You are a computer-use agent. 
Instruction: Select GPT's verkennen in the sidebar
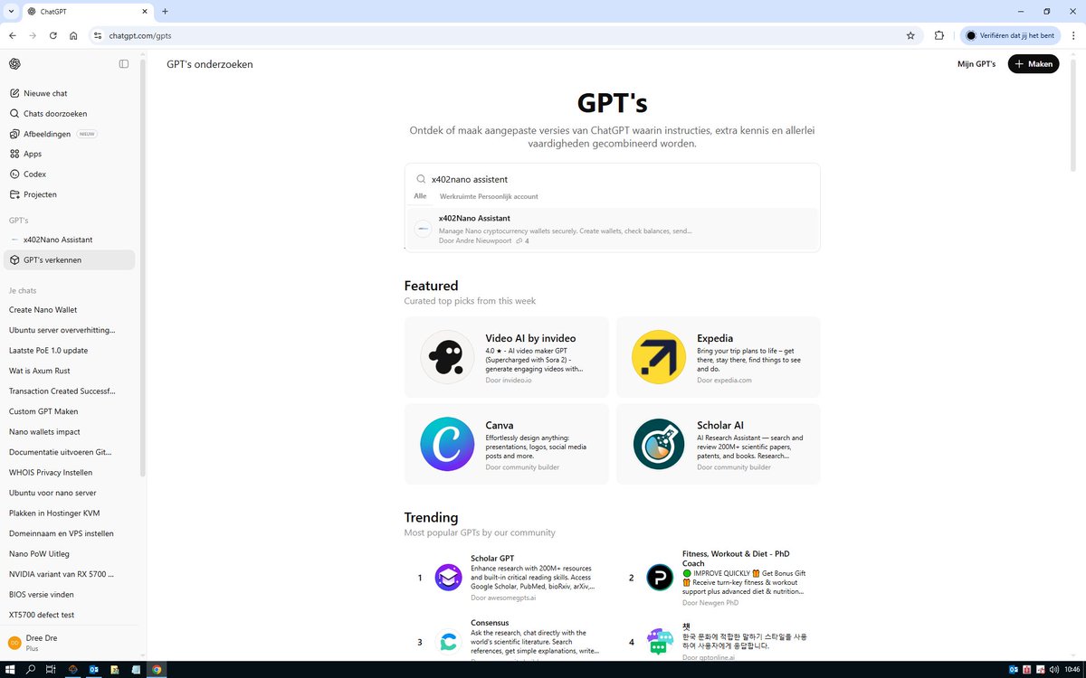tap(70, 259)
